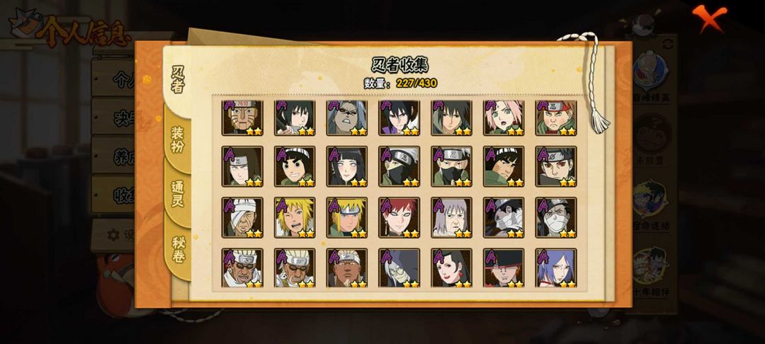Screen dimensions: 765x344
Task: Select the 秘卷 side tab
Action: click(178, 249)
